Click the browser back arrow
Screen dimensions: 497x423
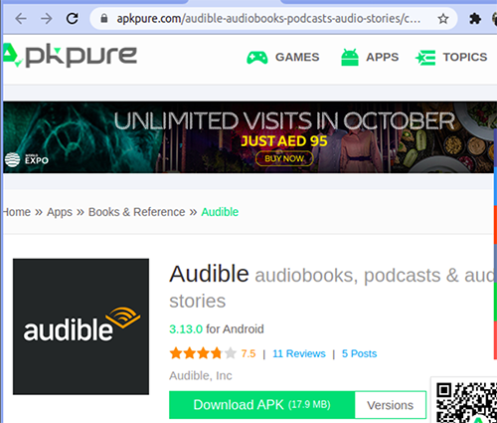point(21,19)
